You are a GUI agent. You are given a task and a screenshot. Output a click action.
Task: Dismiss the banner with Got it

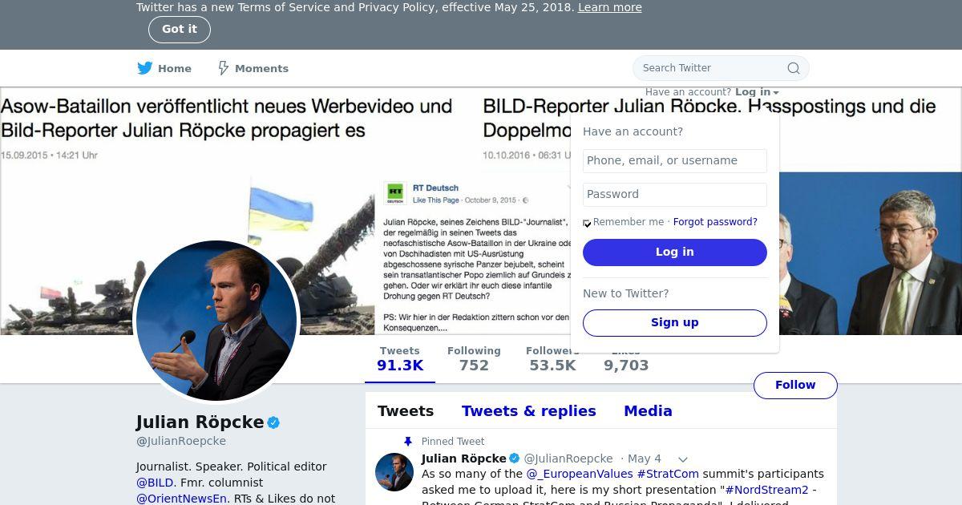point(180,30)
